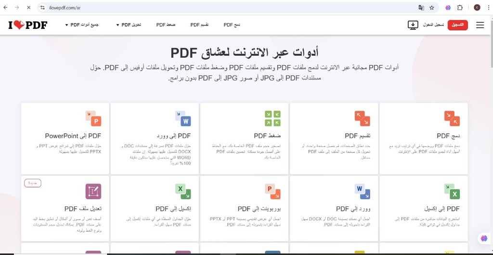This screenshot has height=255, width=493.
Task: Click the بوربوينت إلى PDF card title
Action: pos(259,209)
